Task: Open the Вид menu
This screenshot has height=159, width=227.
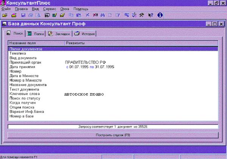Action: point(36,9)
